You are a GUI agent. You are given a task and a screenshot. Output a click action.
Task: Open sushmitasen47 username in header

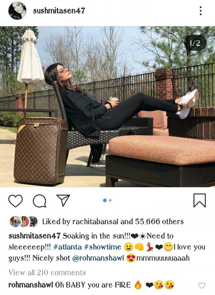pyautogui.click(x=59, y=11)
